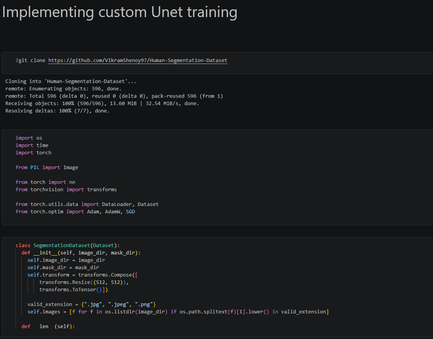Click the 'self.images' list comprehension line
Viewport: 433px width, 339px height.
point(178,311)
